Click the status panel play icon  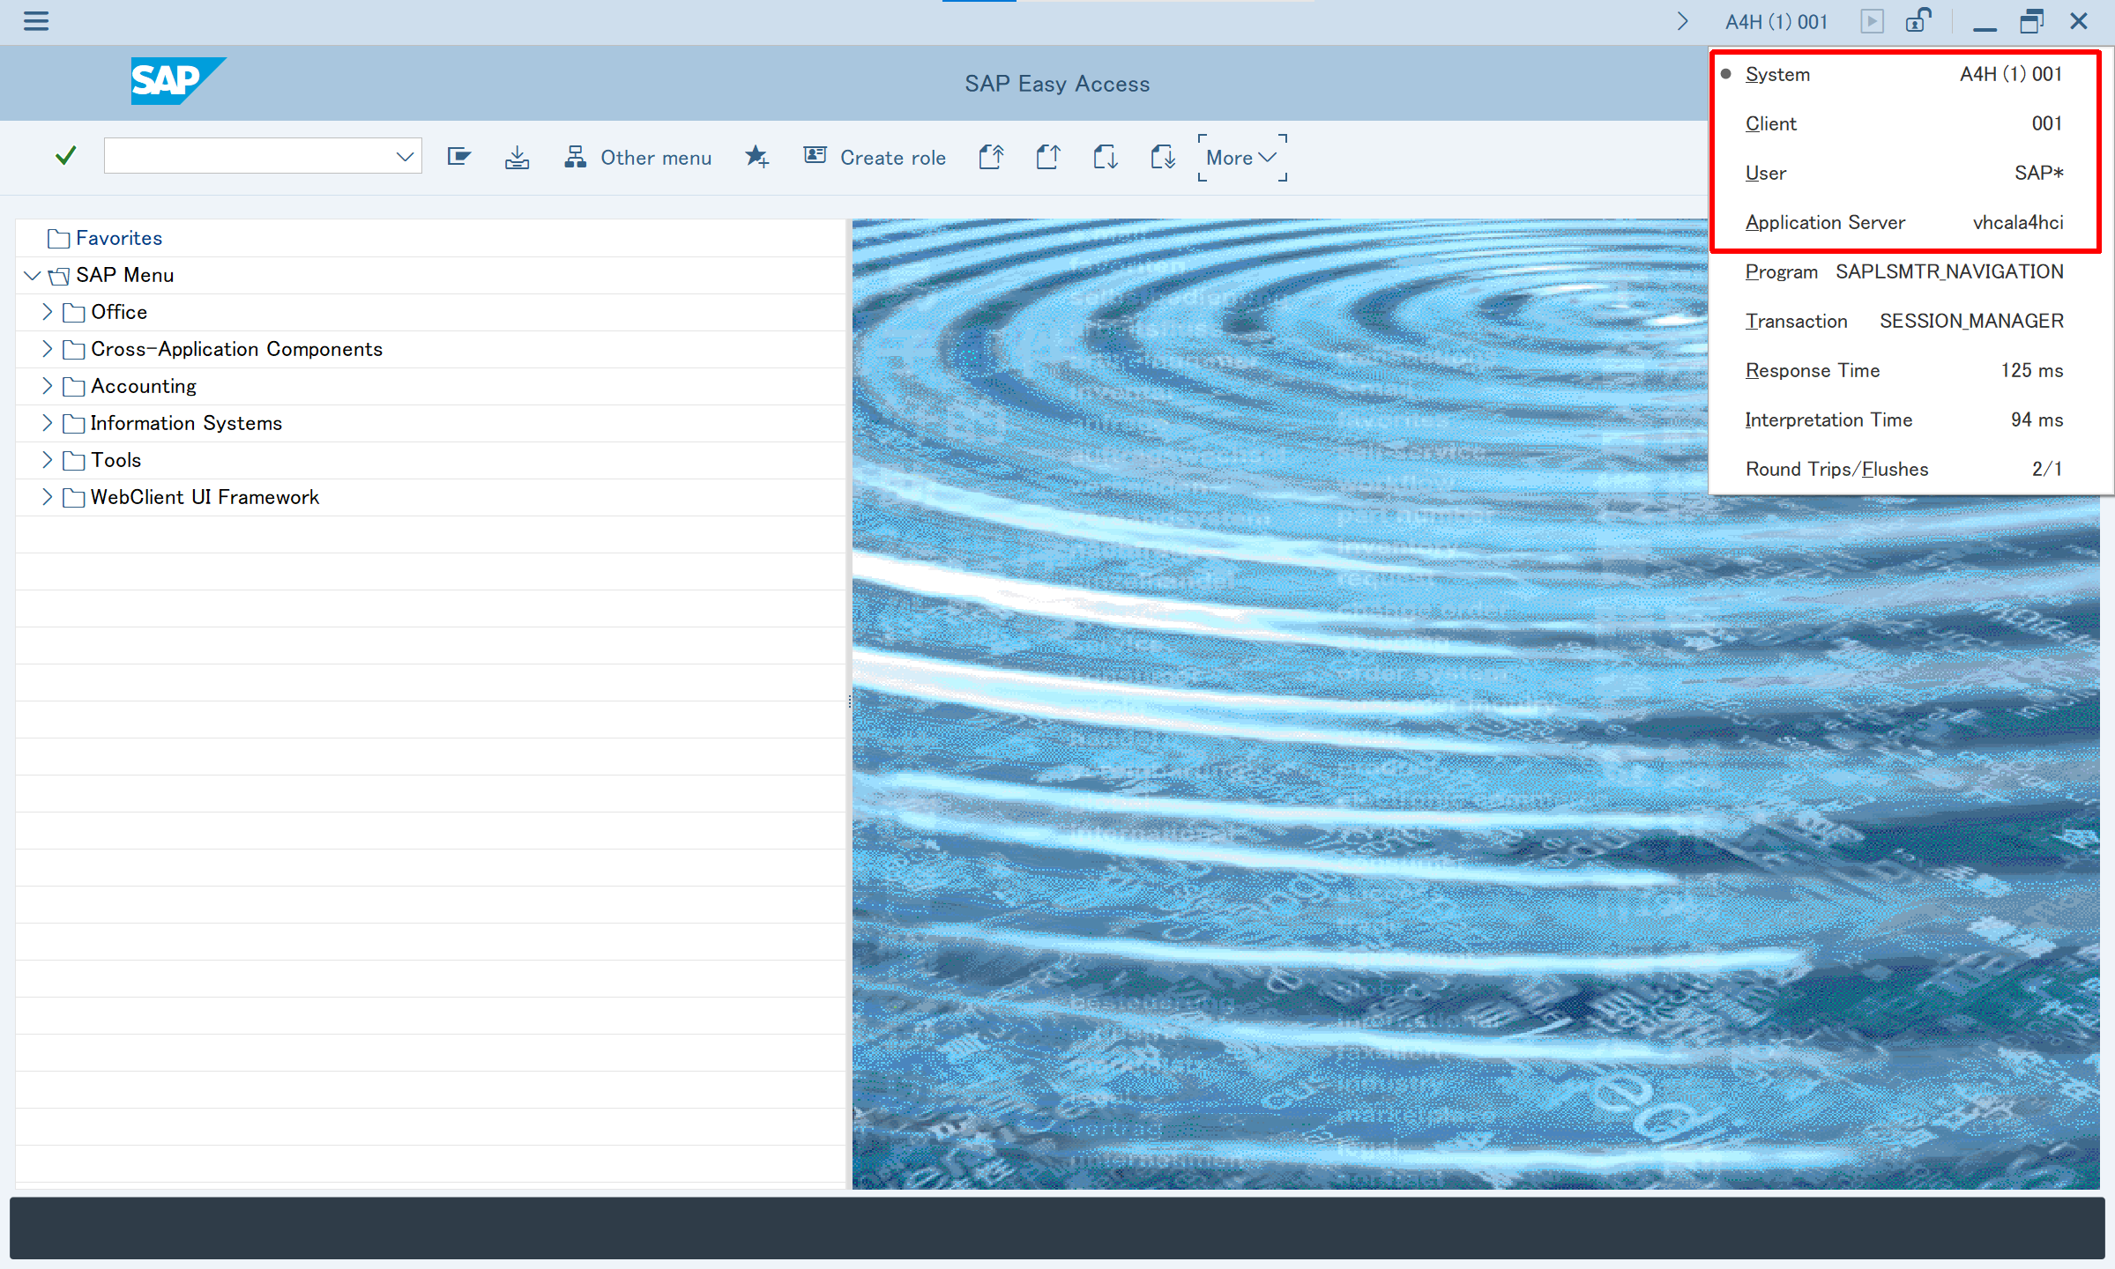click(x=1872, y=21)
